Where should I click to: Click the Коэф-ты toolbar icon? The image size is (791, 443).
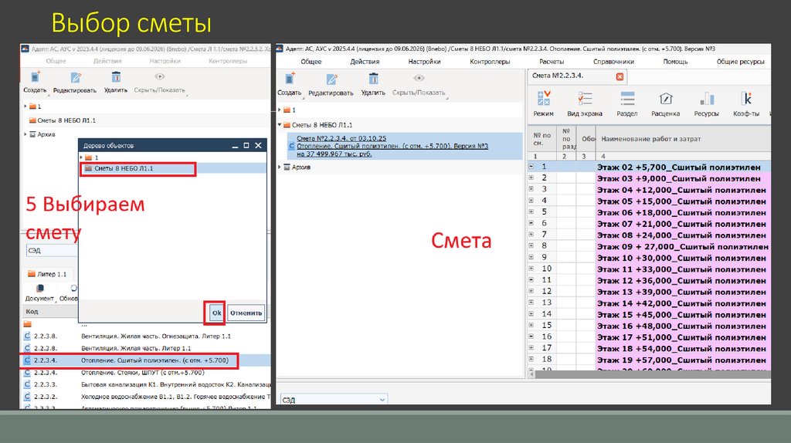tap(746, 98)
